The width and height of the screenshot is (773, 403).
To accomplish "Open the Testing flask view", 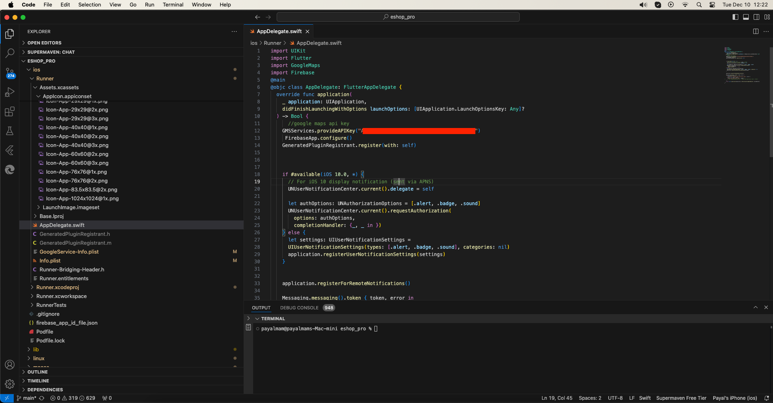I will pyautogui.click(x=10, y=131).
